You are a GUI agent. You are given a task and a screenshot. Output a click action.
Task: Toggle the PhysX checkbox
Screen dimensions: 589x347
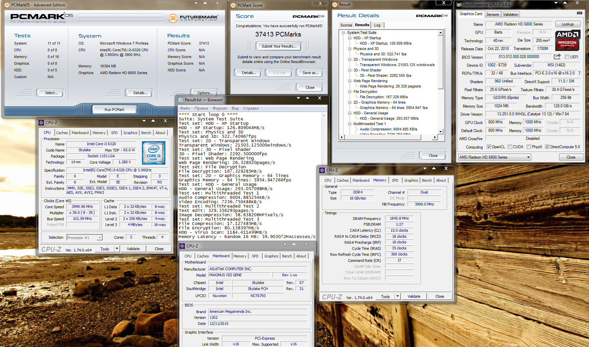click(529, 147)
